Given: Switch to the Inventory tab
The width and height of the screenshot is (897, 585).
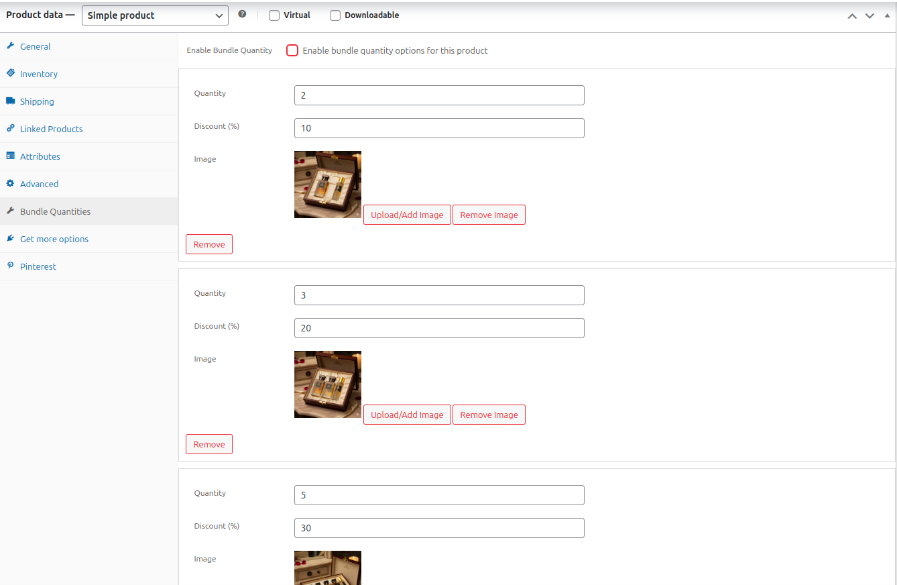Looking at the screenshot, I should [x=39, y=74].
